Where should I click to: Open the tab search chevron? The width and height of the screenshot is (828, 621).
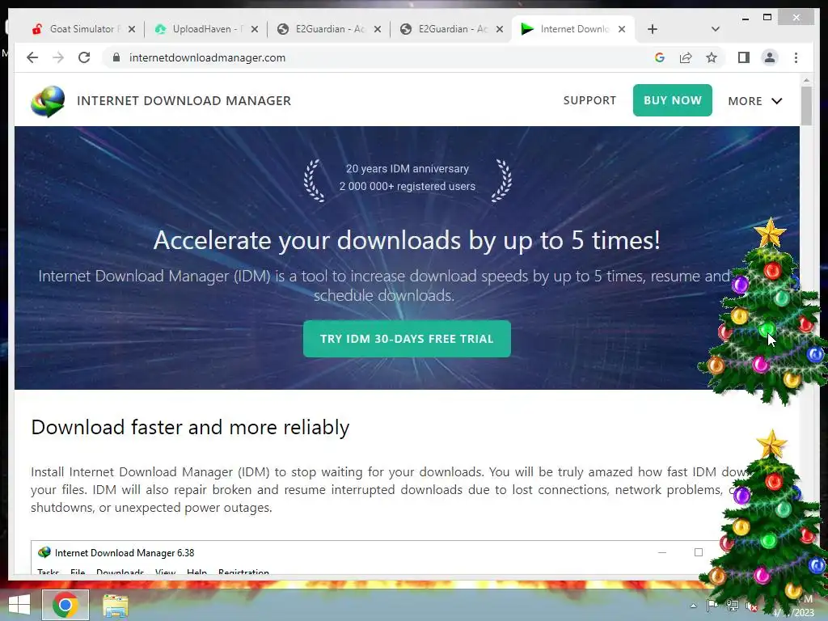point(715,29)
